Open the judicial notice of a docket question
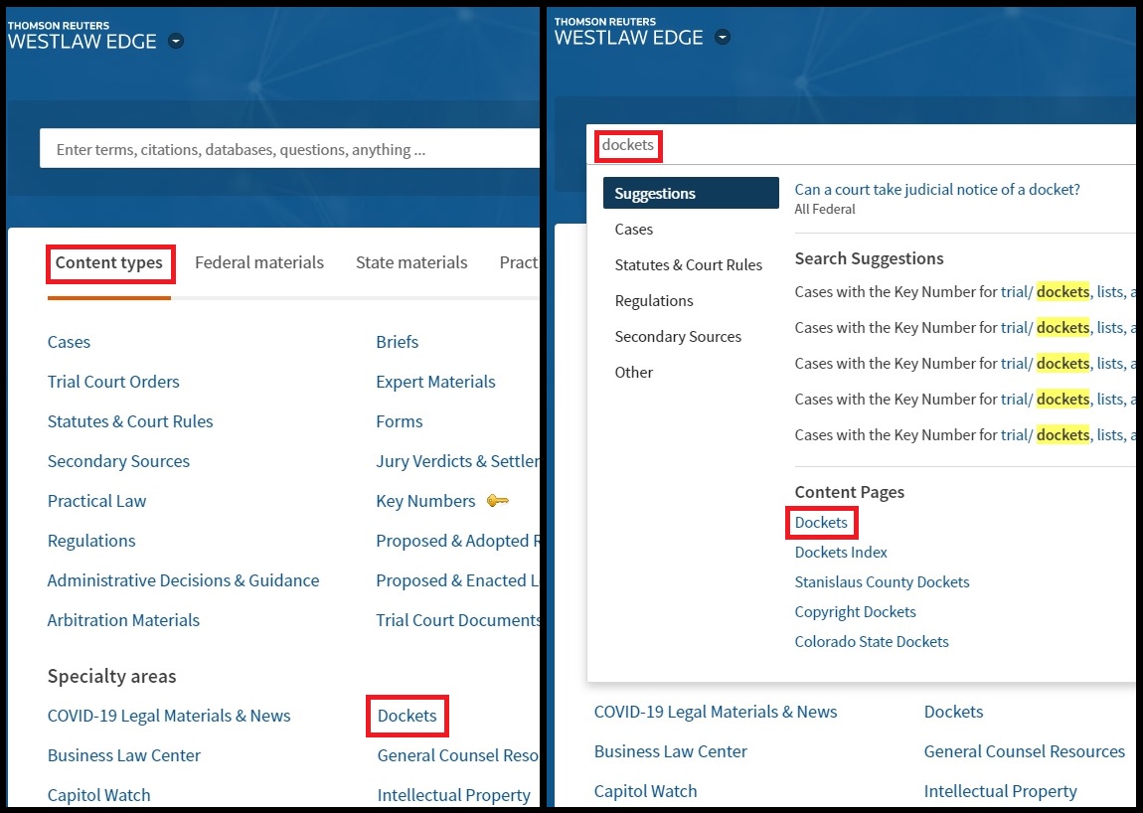 point(936,190)
